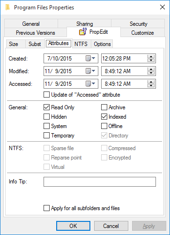Click the PropEdit tab icon
Image resolution: width=170 pixels, height=235 pixels.
tap(83, 31)
